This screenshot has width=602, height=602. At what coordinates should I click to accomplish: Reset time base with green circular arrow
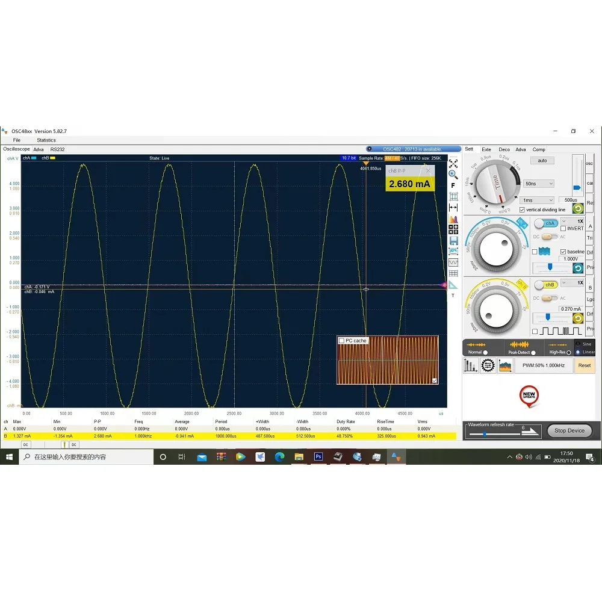click(577, 208)
